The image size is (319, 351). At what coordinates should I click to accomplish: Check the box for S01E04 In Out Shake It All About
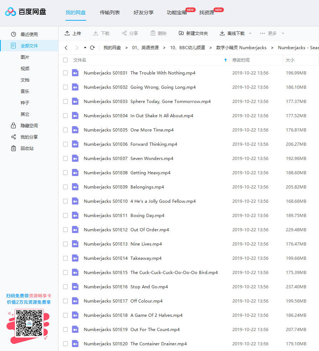[65, 116]
